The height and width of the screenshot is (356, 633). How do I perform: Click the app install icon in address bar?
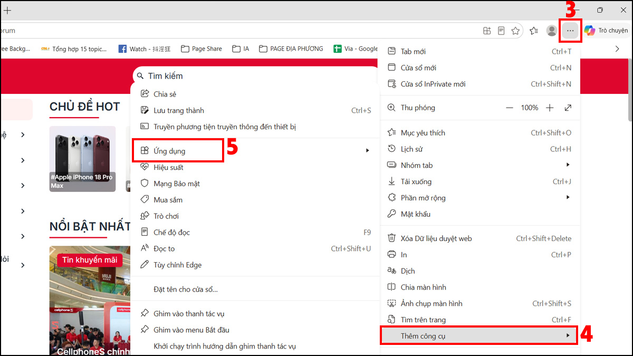[x=487, y=31]
